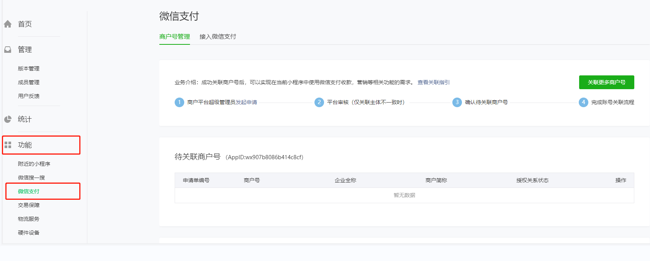Click the pie chart icon beside 统计
This screenshot has width=650, height=261.
8,119
